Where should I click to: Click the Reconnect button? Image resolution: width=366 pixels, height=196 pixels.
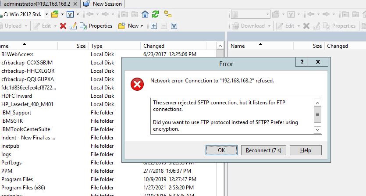click(x=263, y=150)
